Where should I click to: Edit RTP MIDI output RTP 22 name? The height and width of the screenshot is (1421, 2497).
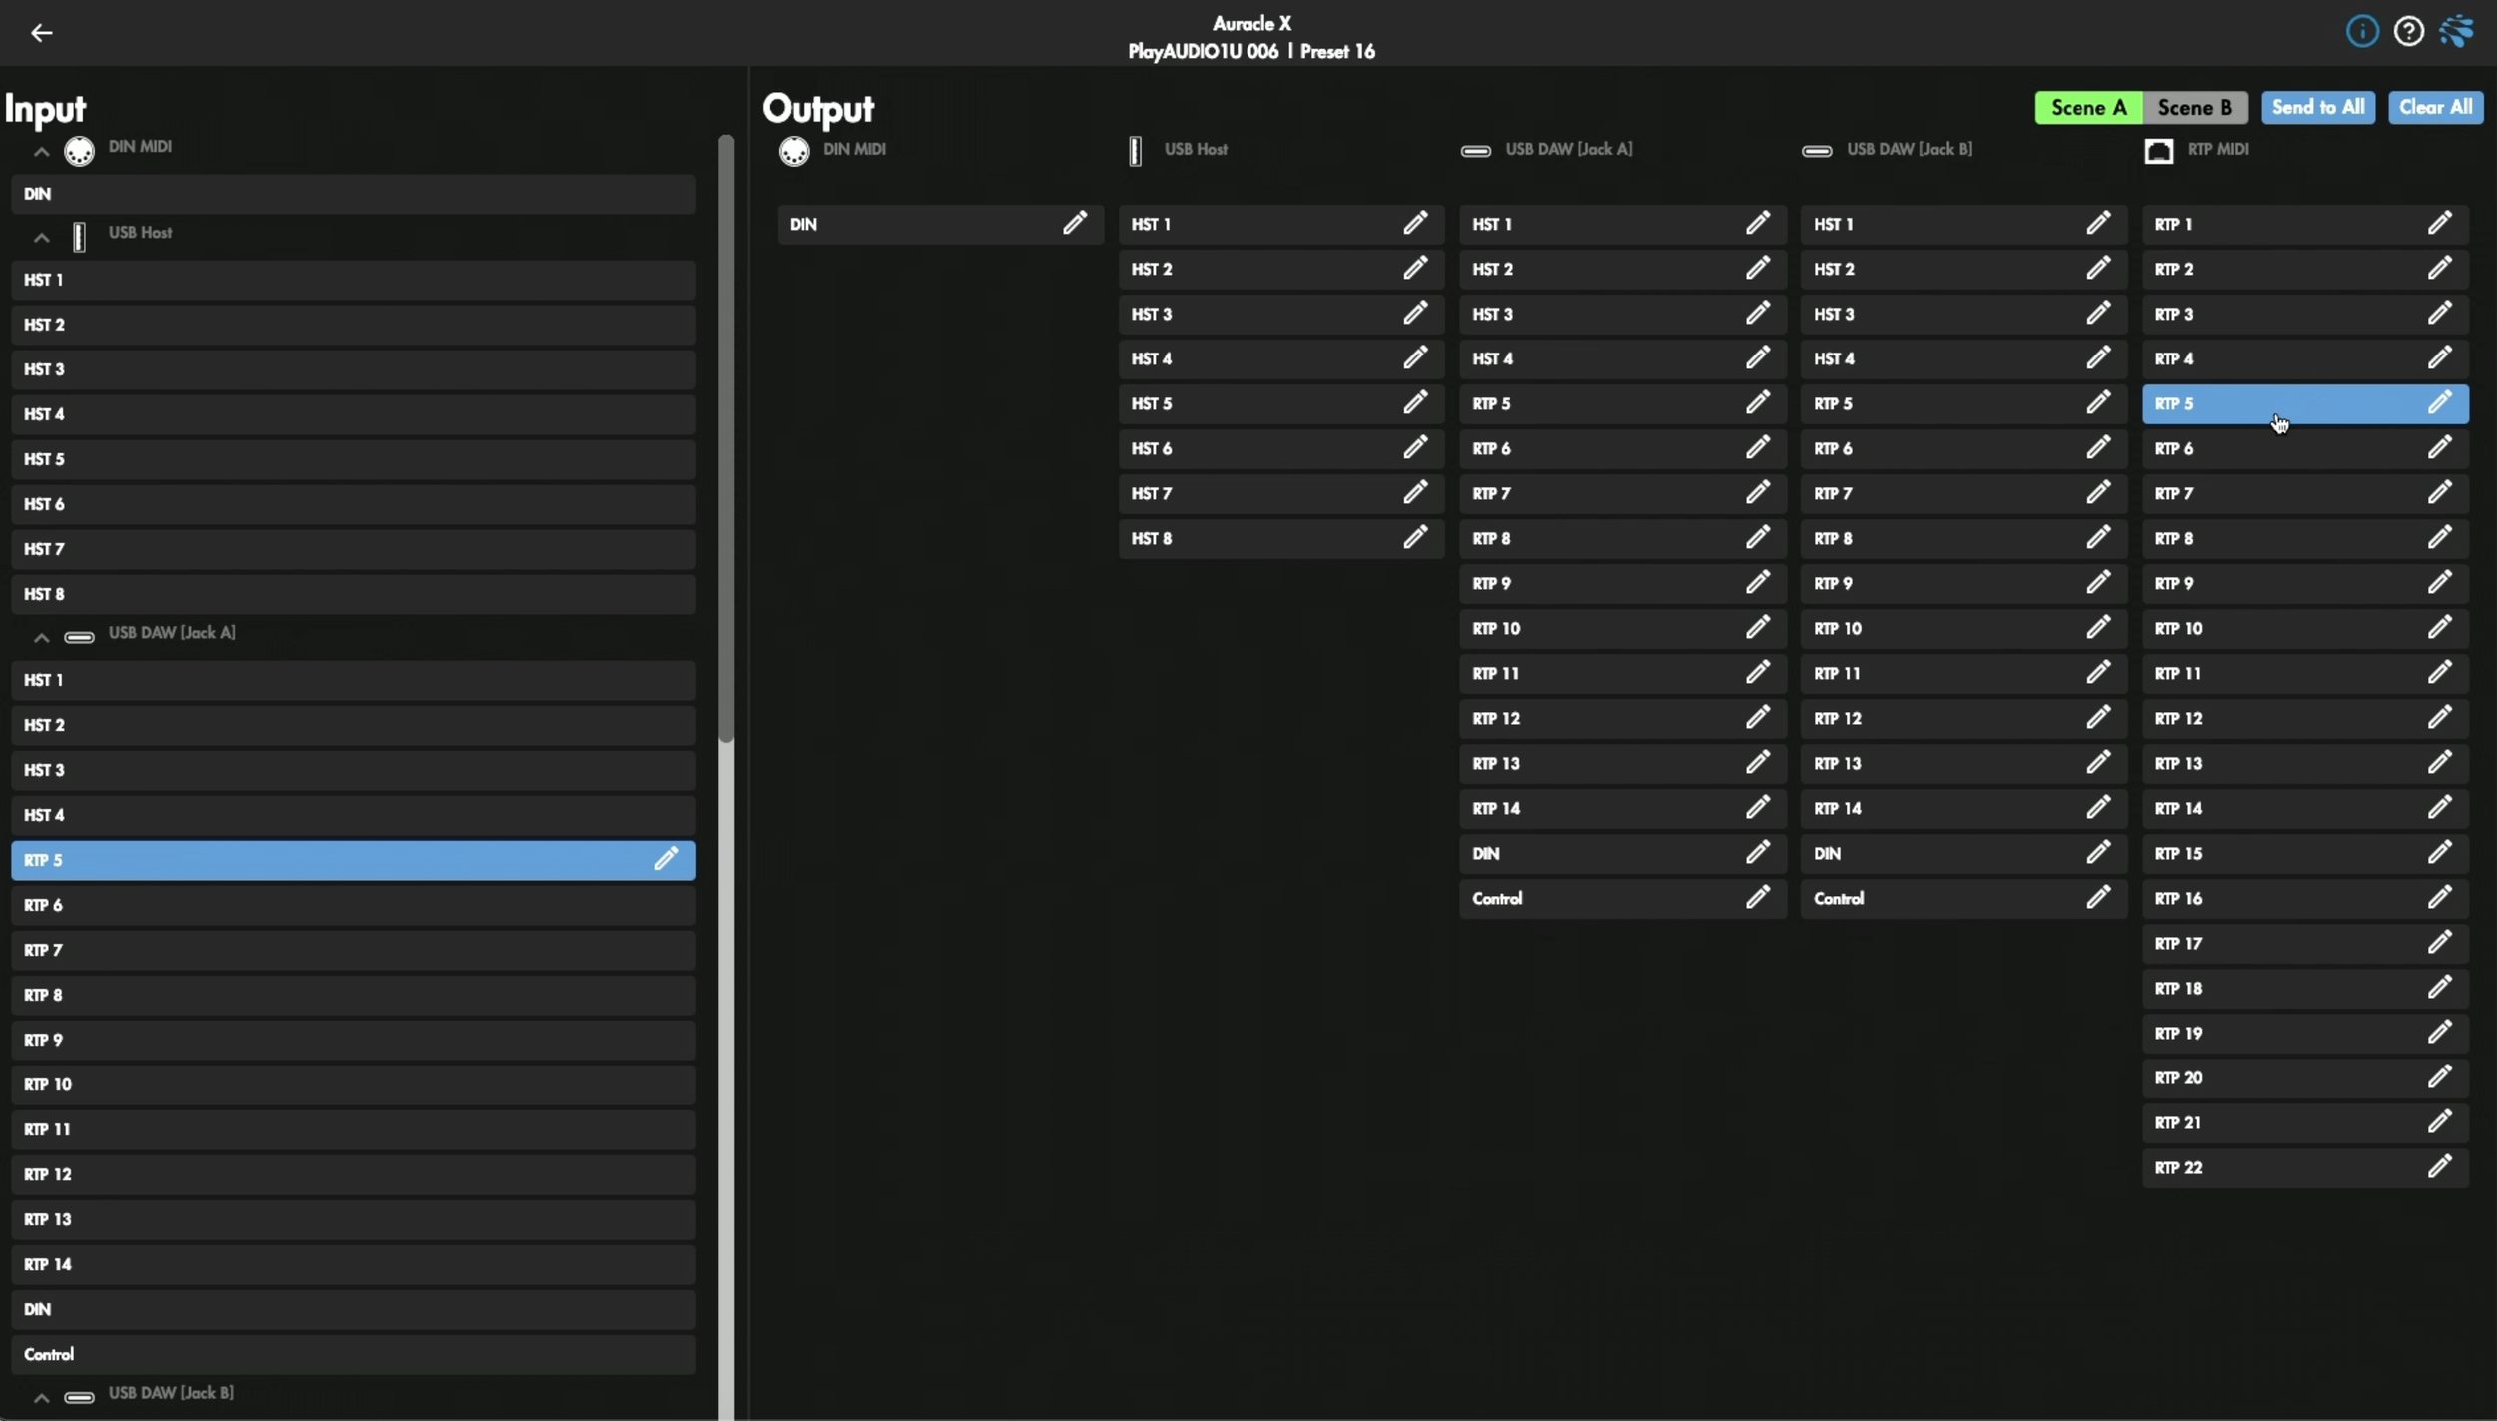2439,1167
